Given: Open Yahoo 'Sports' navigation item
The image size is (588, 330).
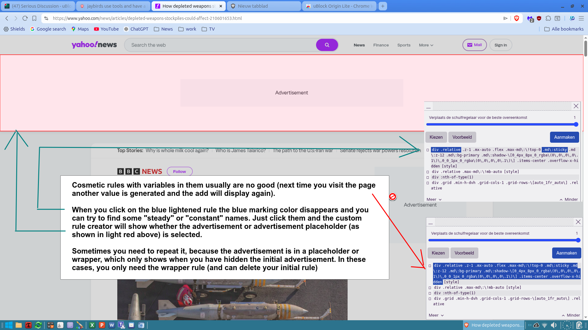Looking at the screenshot, I should tap(404, 45).
